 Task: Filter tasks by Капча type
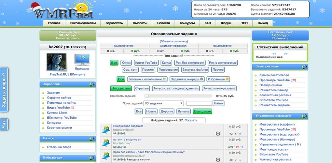(x=166, y=63)
